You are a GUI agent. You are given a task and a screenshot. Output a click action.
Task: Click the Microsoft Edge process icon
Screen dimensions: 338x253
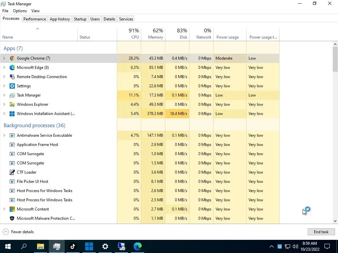12,68
